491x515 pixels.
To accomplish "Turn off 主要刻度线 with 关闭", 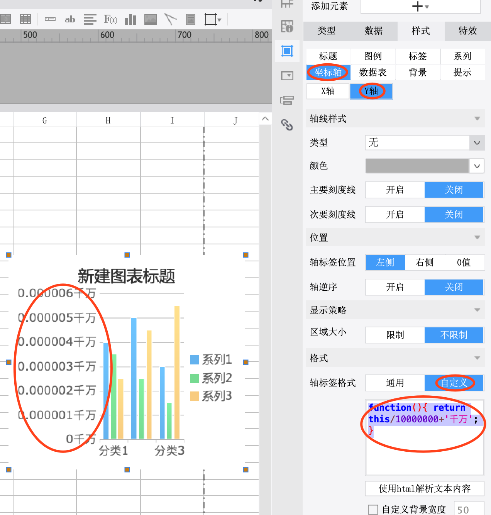I will tap(454, 190).
